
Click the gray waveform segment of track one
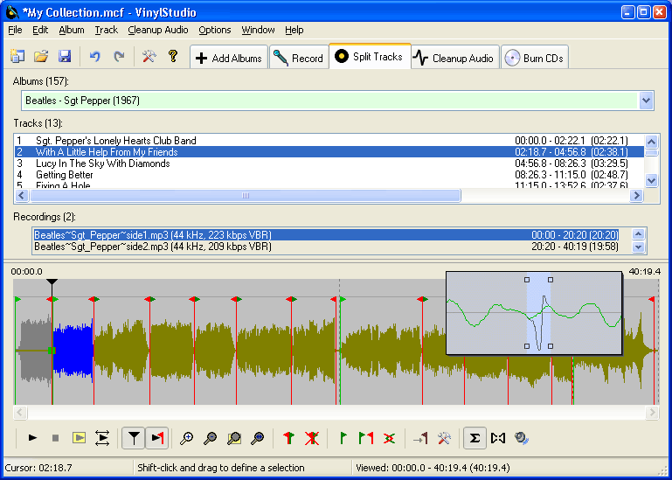(x=36, y=350)
